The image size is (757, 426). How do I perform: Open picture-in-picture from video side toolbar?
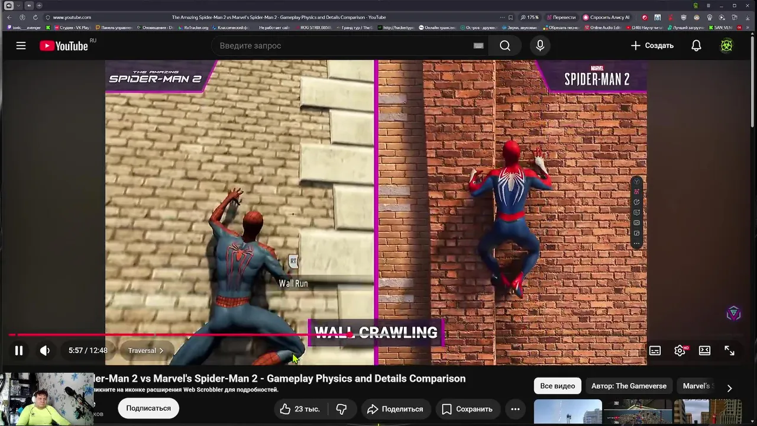click(x=636, y=234)
